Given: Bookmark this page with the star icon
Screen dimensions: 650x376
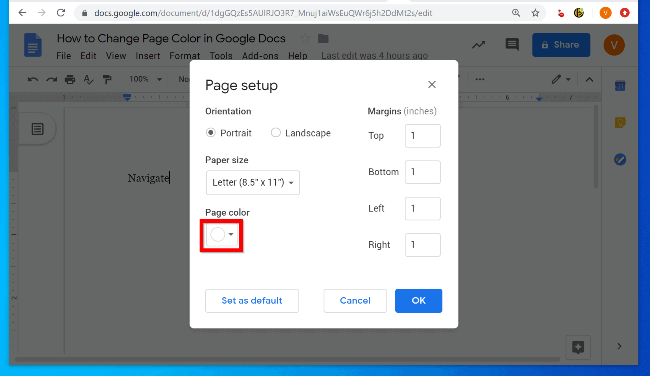Looking at the screenshot, I should click(535, 13).
